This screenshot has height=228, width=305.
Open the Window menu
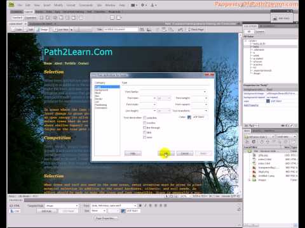[110, 5]
